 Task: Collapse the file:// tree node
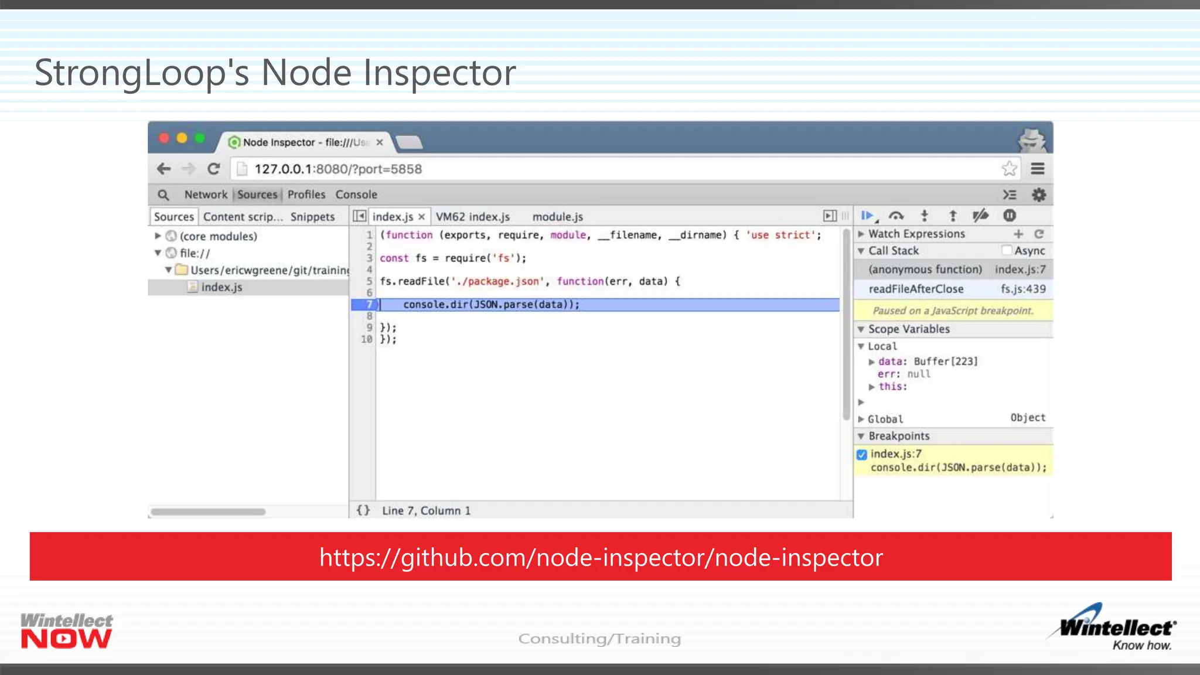pyautogui.click(x=158, y=253)
